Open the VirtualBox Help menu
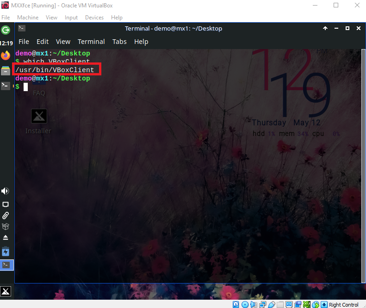 (117, 18)
